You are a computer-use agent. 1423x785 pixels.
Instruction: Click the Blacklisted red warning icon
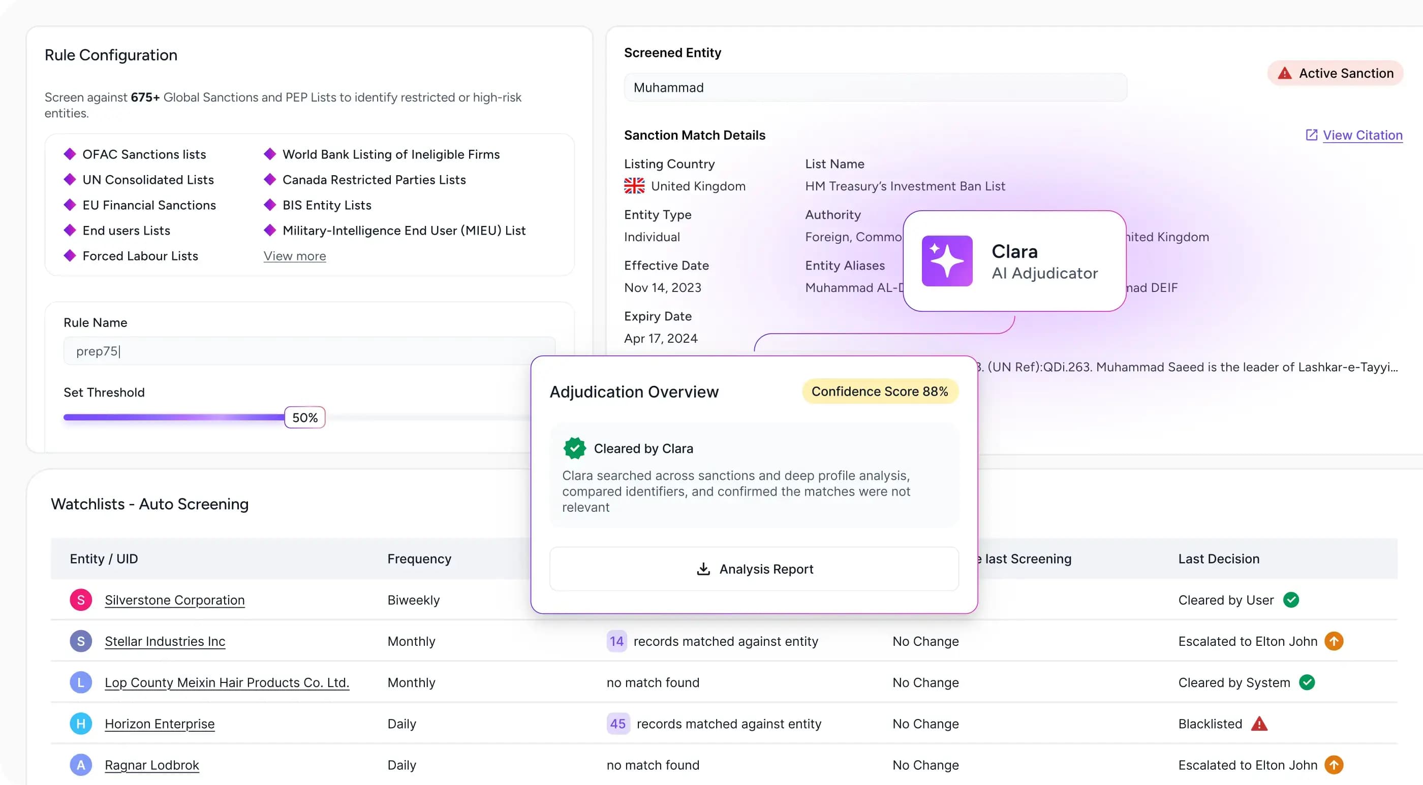click(x=1259, y=724)
